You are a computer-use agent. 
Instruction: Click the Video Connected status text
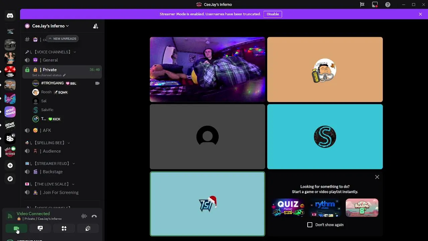33,214
